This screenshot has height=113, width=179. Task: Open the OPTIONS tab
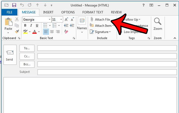coord(68,12)
